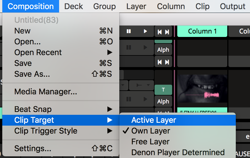This screenshot has width=250, height=158.
Task: Open the Deck menu
Action: click(74, 6)
